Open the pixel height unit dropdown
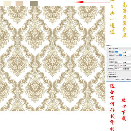This screenshot has height=131, width=131. pos(127,55)
